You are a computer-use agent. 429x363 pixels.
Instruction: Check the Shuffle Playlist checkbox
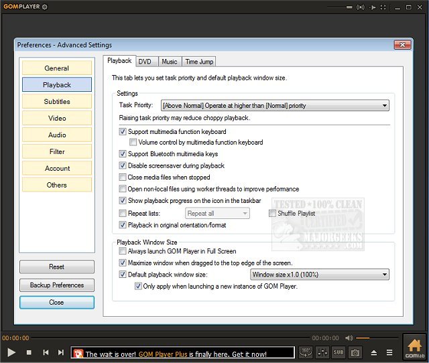pyautogui.click(x=273, y=214)
